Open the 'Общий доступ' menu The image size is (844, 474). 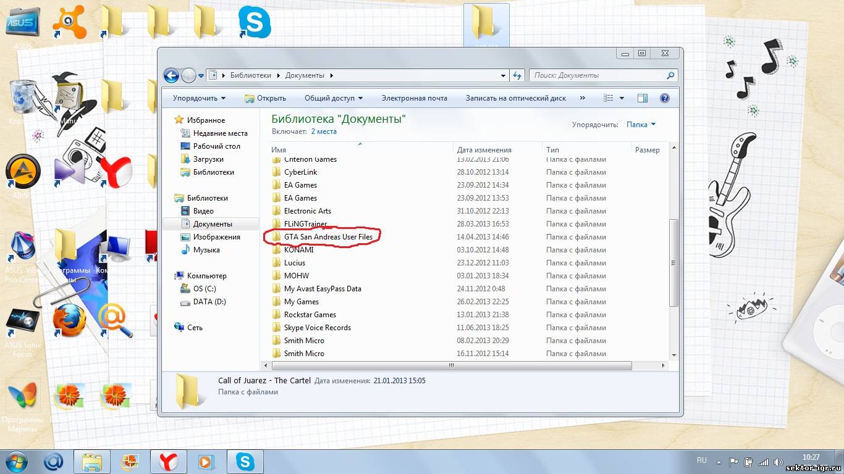[x=334, y=98]
